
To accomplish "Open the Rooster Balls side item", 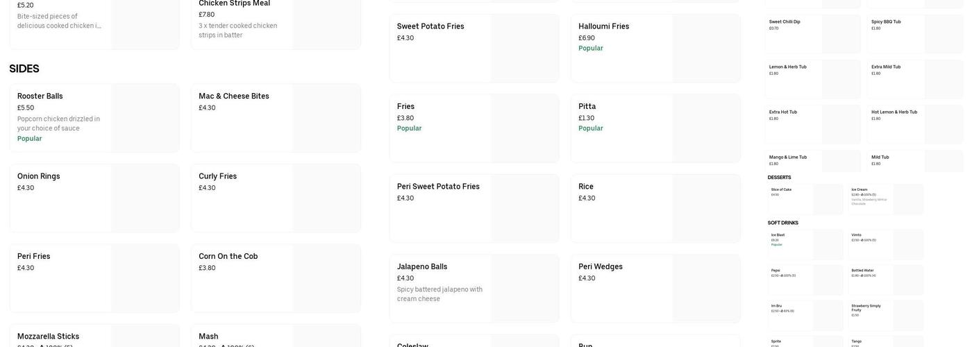I will click(94, 118).
